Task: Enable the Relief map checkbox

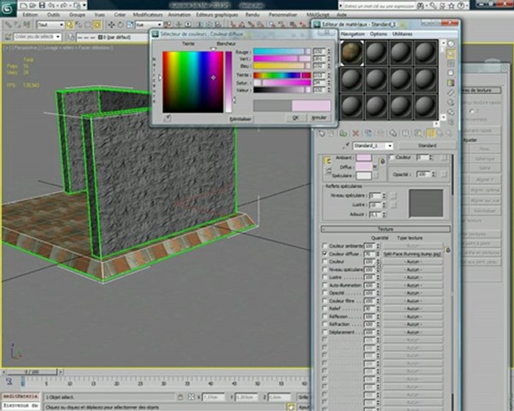Action: [324, 309]
